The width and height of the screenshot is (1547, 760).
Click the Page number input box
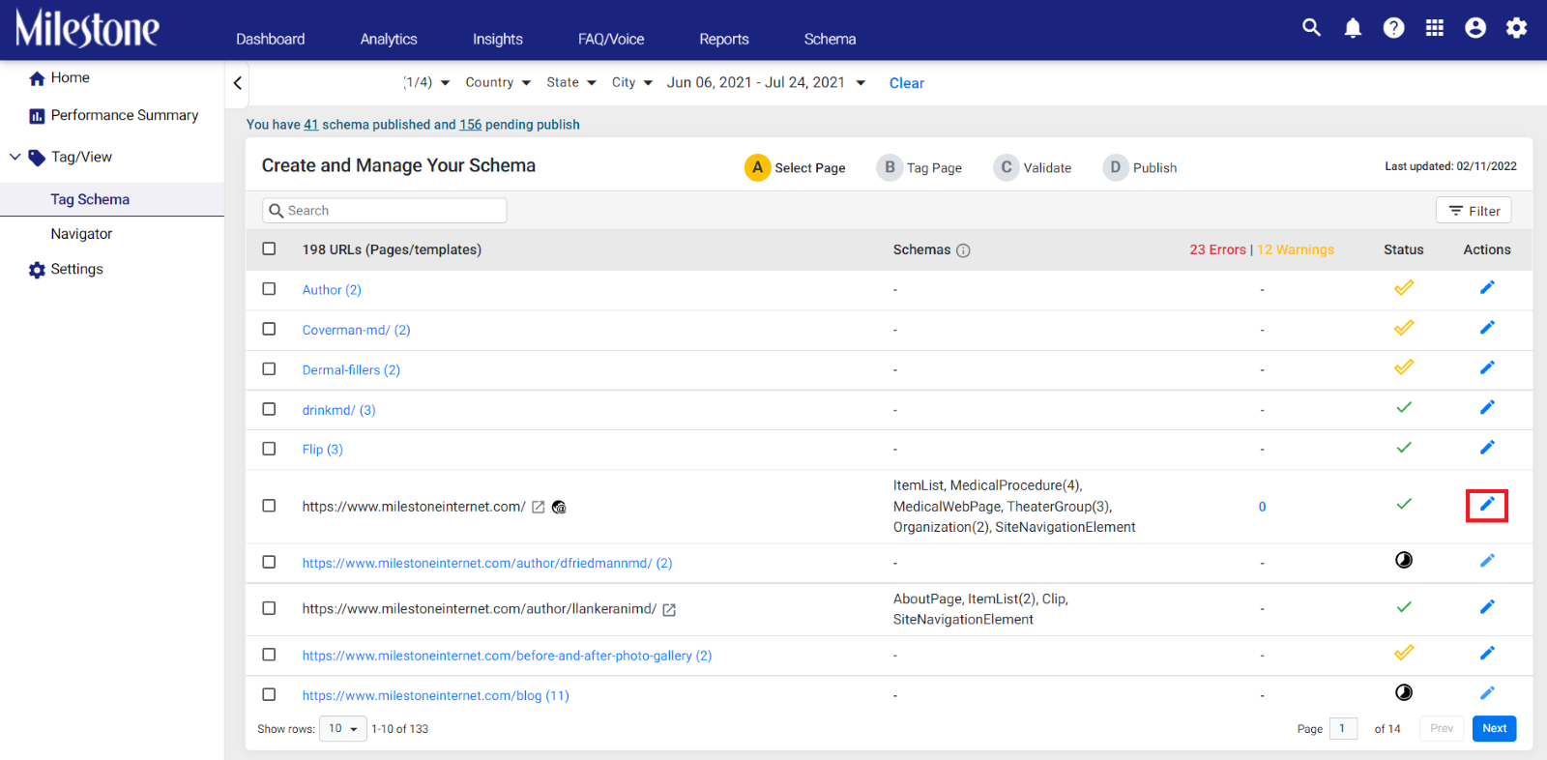click(x=1343, y=729)
